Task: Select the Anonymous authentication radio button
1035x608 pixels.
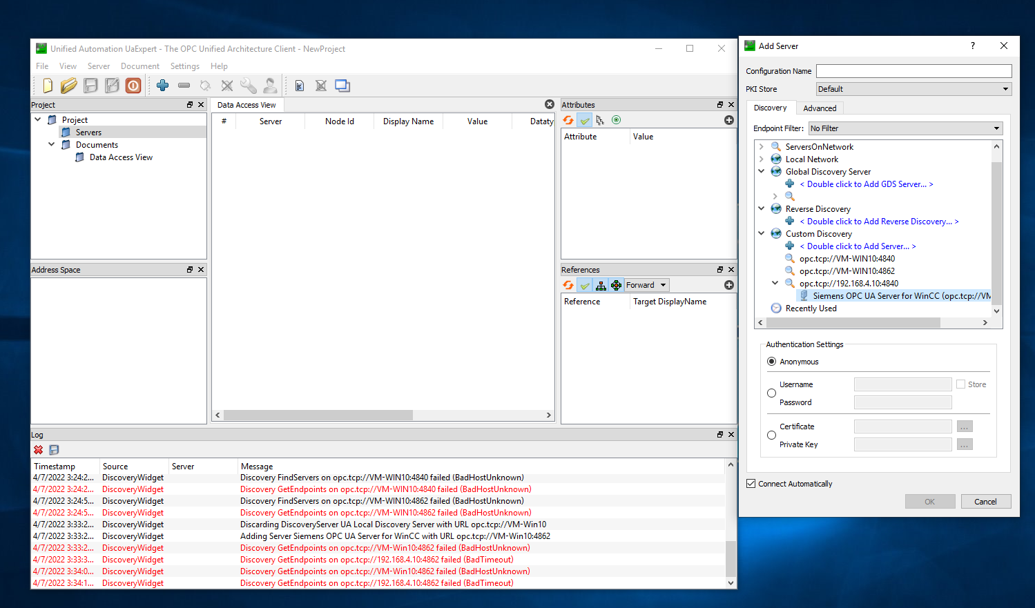Action: [x=771, y=362]
